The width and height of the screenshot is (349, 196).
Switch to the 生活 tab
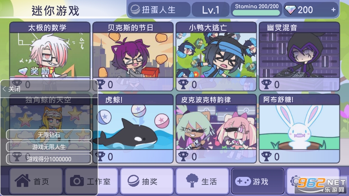(202, 181)
